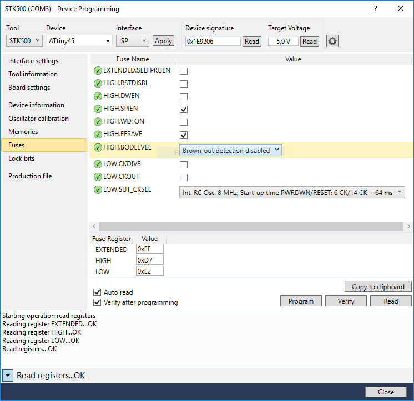This screenshot has width=414, height=401.
Task: Uncheck Verify after programming
Action: click(97, 302)
